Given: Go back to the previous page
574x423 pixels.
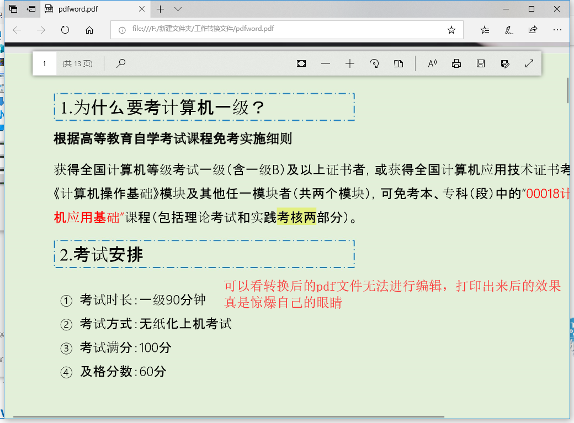Looking at the screenshot, I should pyautogui.click(x=17, y=30).
